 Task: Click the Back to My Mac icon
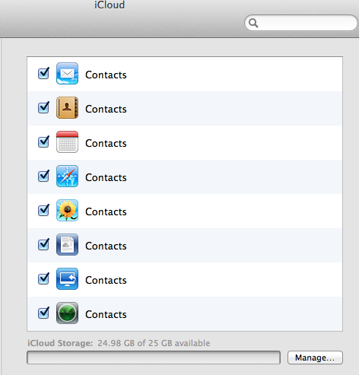(67, 278)
